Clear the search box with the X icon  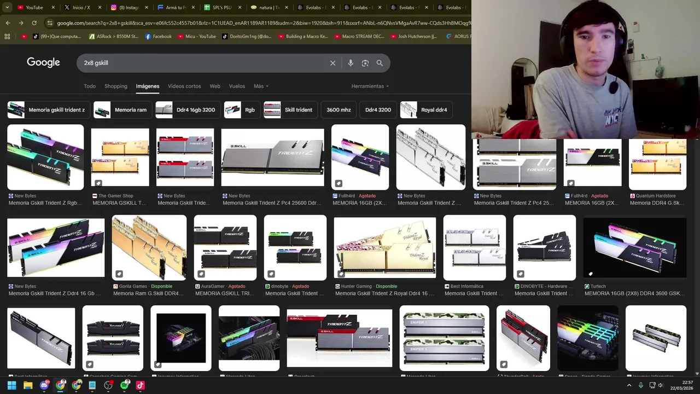332,63
